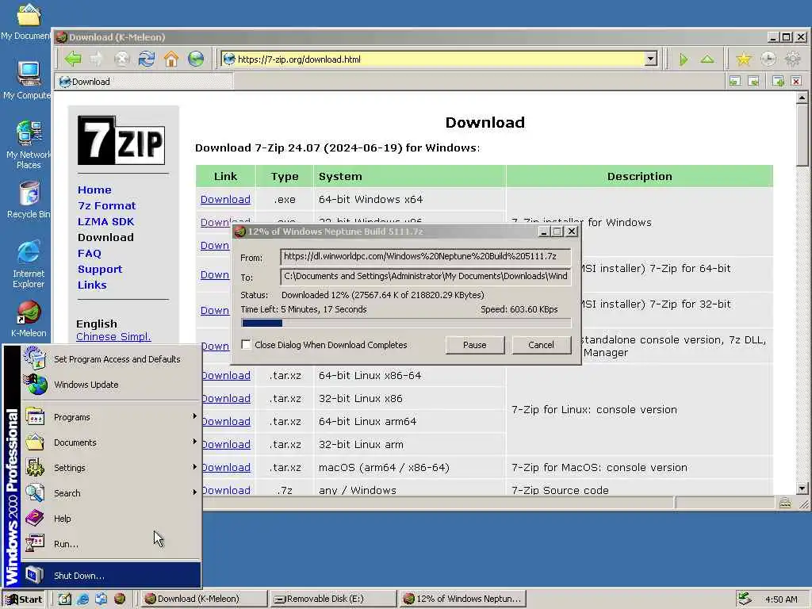Open the Recycle Bin desktop icon
This screenshot has width=812, height=609.
click(x=29, y=199)
